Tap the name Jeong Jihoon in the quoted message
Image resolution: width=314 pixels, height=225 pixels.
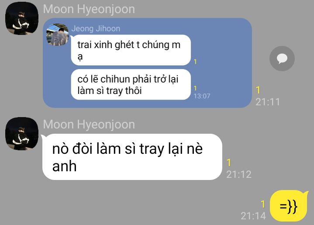(96, 28)
